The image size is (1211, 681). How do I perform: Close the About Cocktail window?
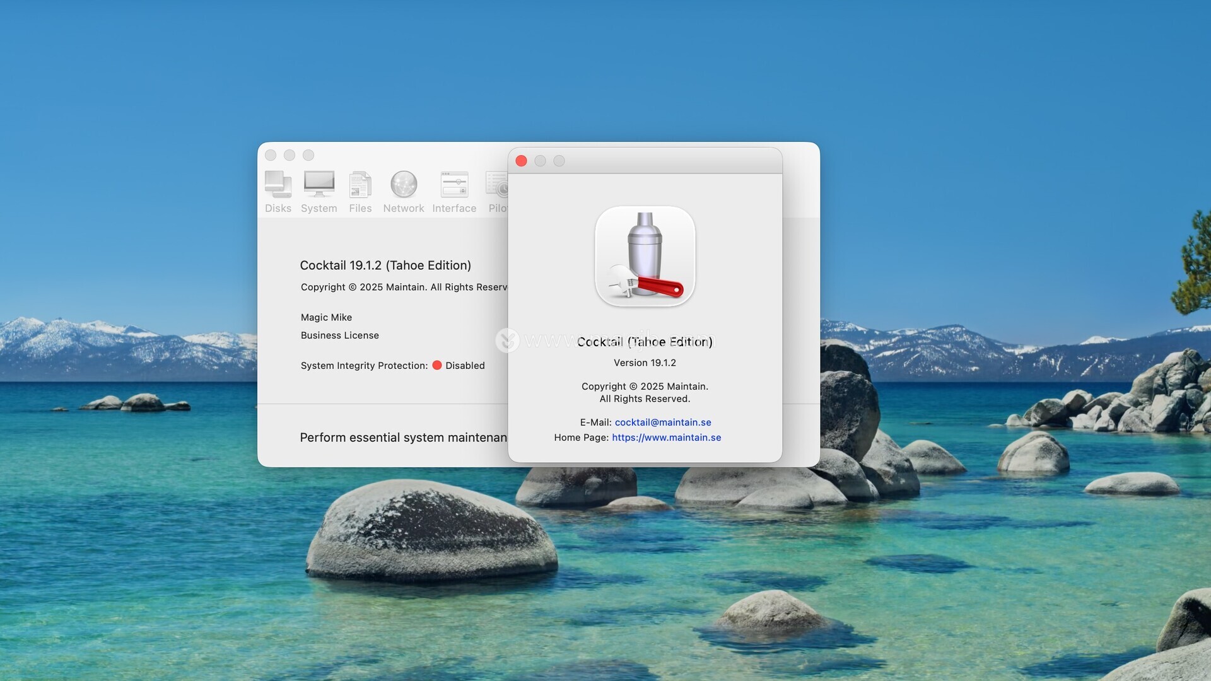(521, 161)
